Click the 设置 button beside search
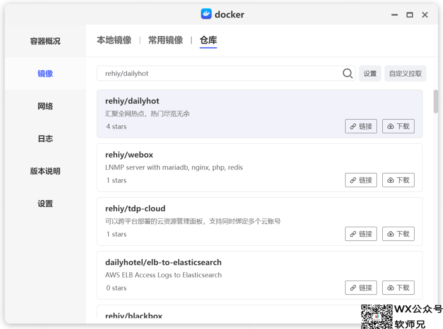This screenshot has height=329, width=443. click(x=370, y=73)
